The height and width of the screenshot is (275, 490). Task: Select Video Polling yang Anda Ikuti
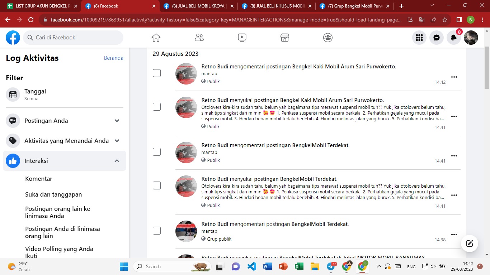pyautogui.click(x=59, y=252)
